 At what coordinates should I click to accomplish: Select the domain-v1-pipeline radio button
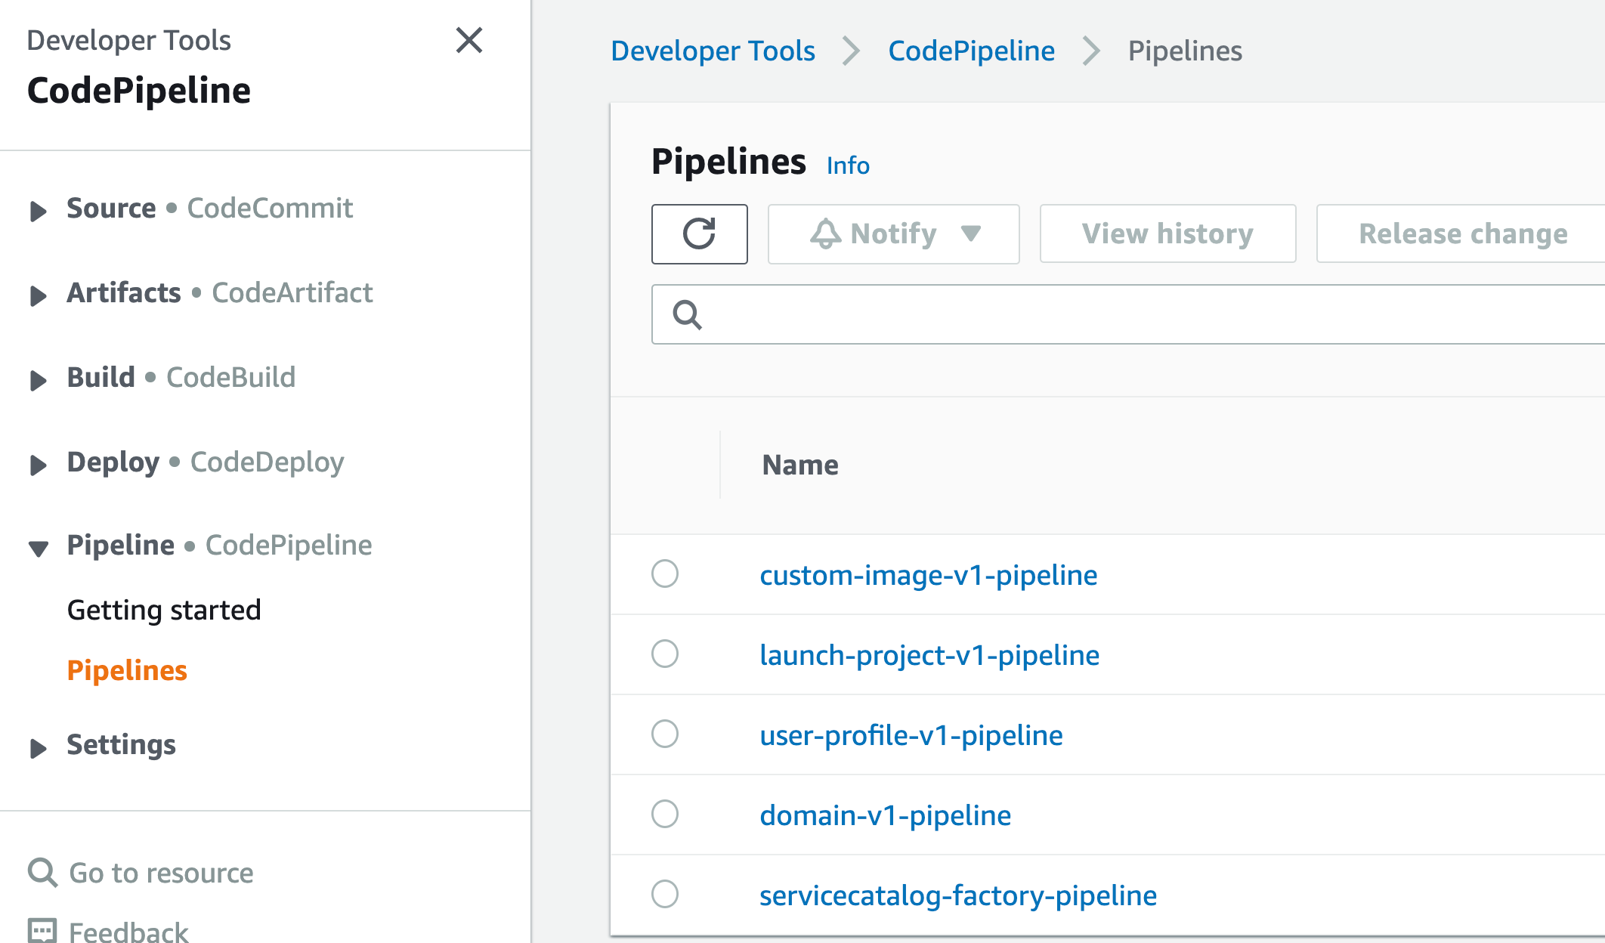click(665, 814)
